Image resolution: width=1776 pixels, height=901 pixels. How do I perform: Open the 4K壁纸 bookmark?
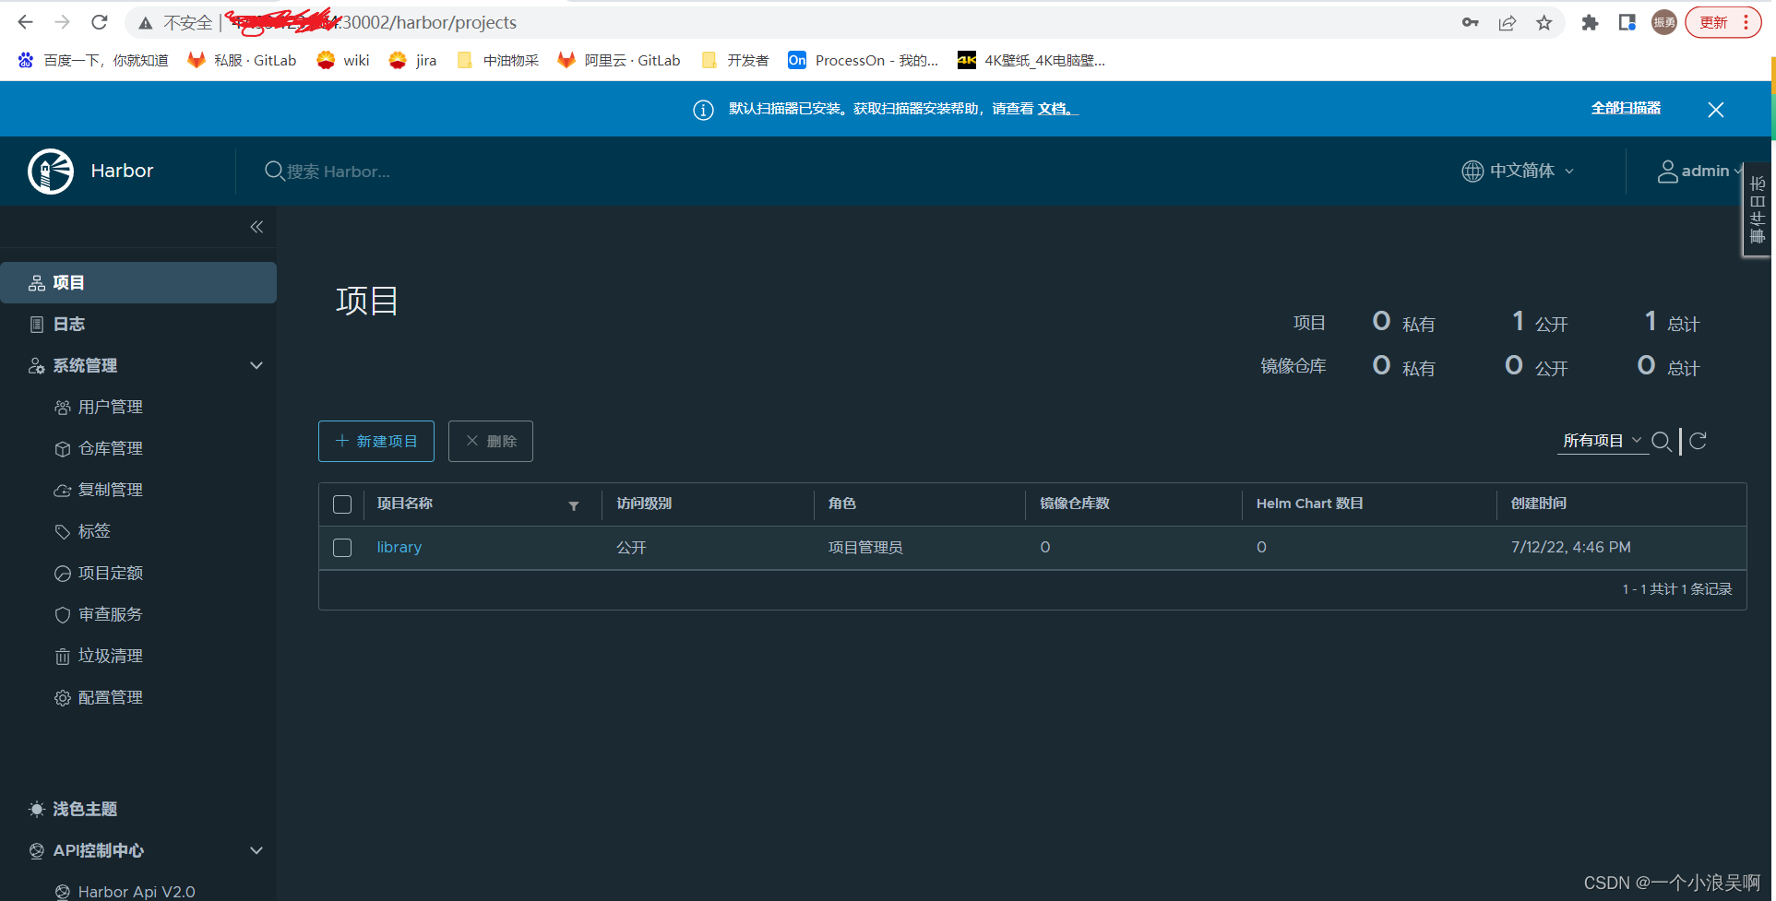tap(1031, 60)
